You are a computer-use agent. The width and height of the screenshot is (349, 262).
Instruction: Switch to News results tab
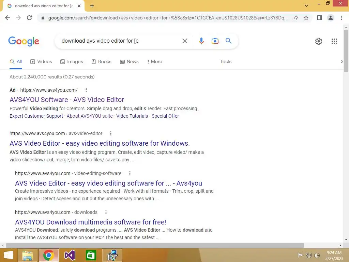pos(129,61)
